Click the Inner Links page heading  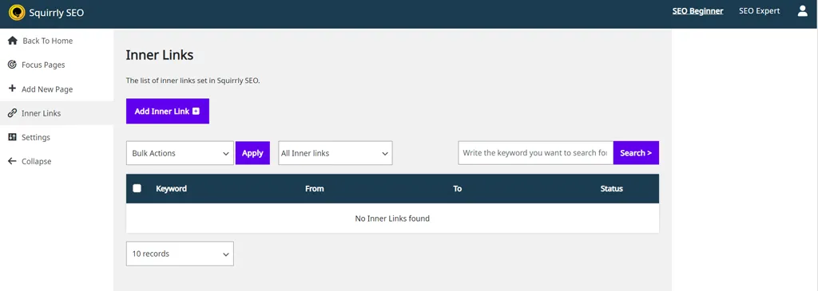point(160,55)
